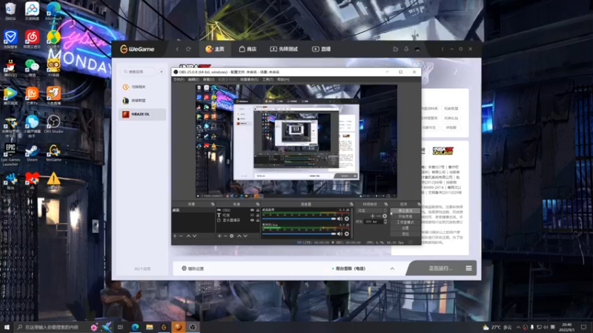Toggle visibility of the display capture source

252,220
